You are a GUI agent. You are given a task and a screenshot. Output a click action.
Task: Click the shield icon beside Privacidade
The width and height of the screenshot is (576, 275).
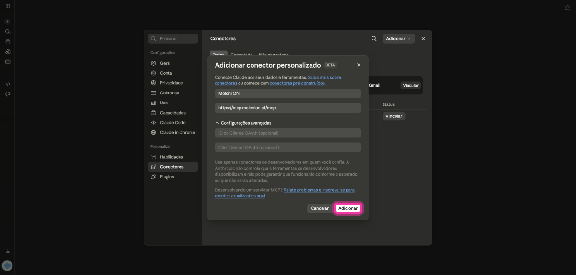(x=153, y=83)
